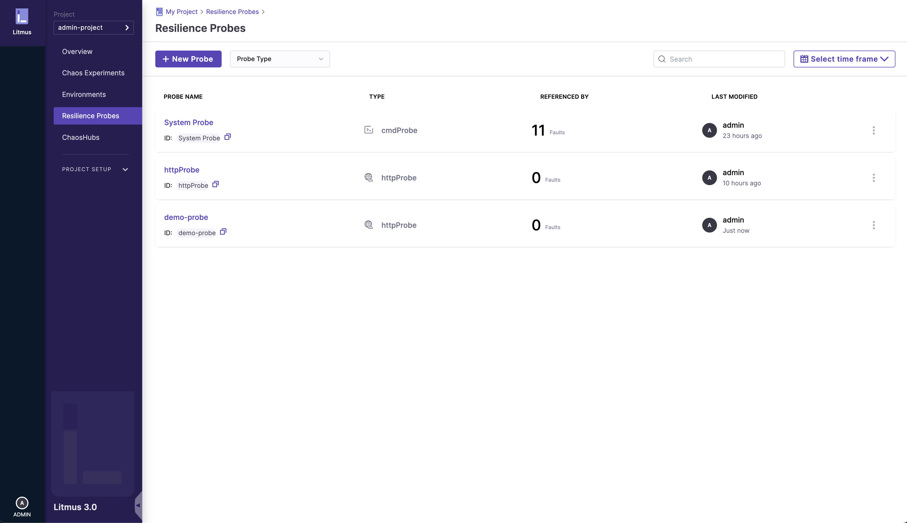
Task: Click the New Probe button
Action: 188,59
